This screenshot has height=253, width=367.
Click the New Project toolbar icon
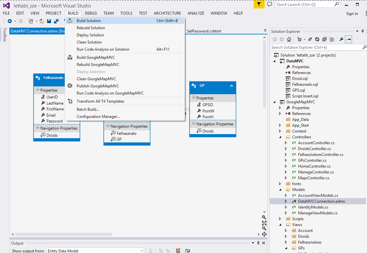point(31,21)
